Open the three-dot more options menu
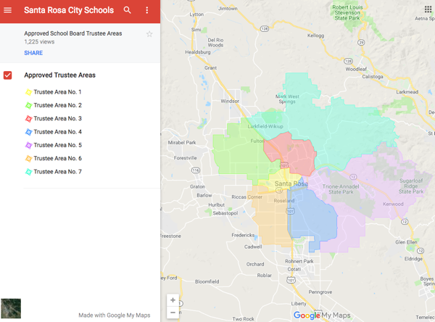This screenshot has height=322, width=435. [x=147, y=10]
